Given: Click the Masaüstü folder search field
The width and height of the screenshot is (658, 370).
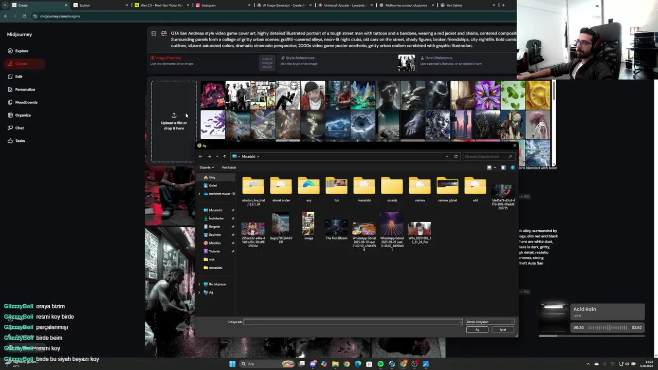Looking at the screenshot, I should coord(488,156).
